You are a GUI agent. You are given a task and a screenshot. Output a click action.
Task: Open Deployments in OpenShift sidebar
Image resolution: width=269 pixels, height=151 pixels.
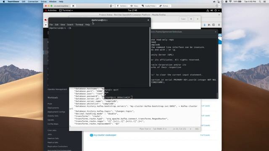point(53,108)
